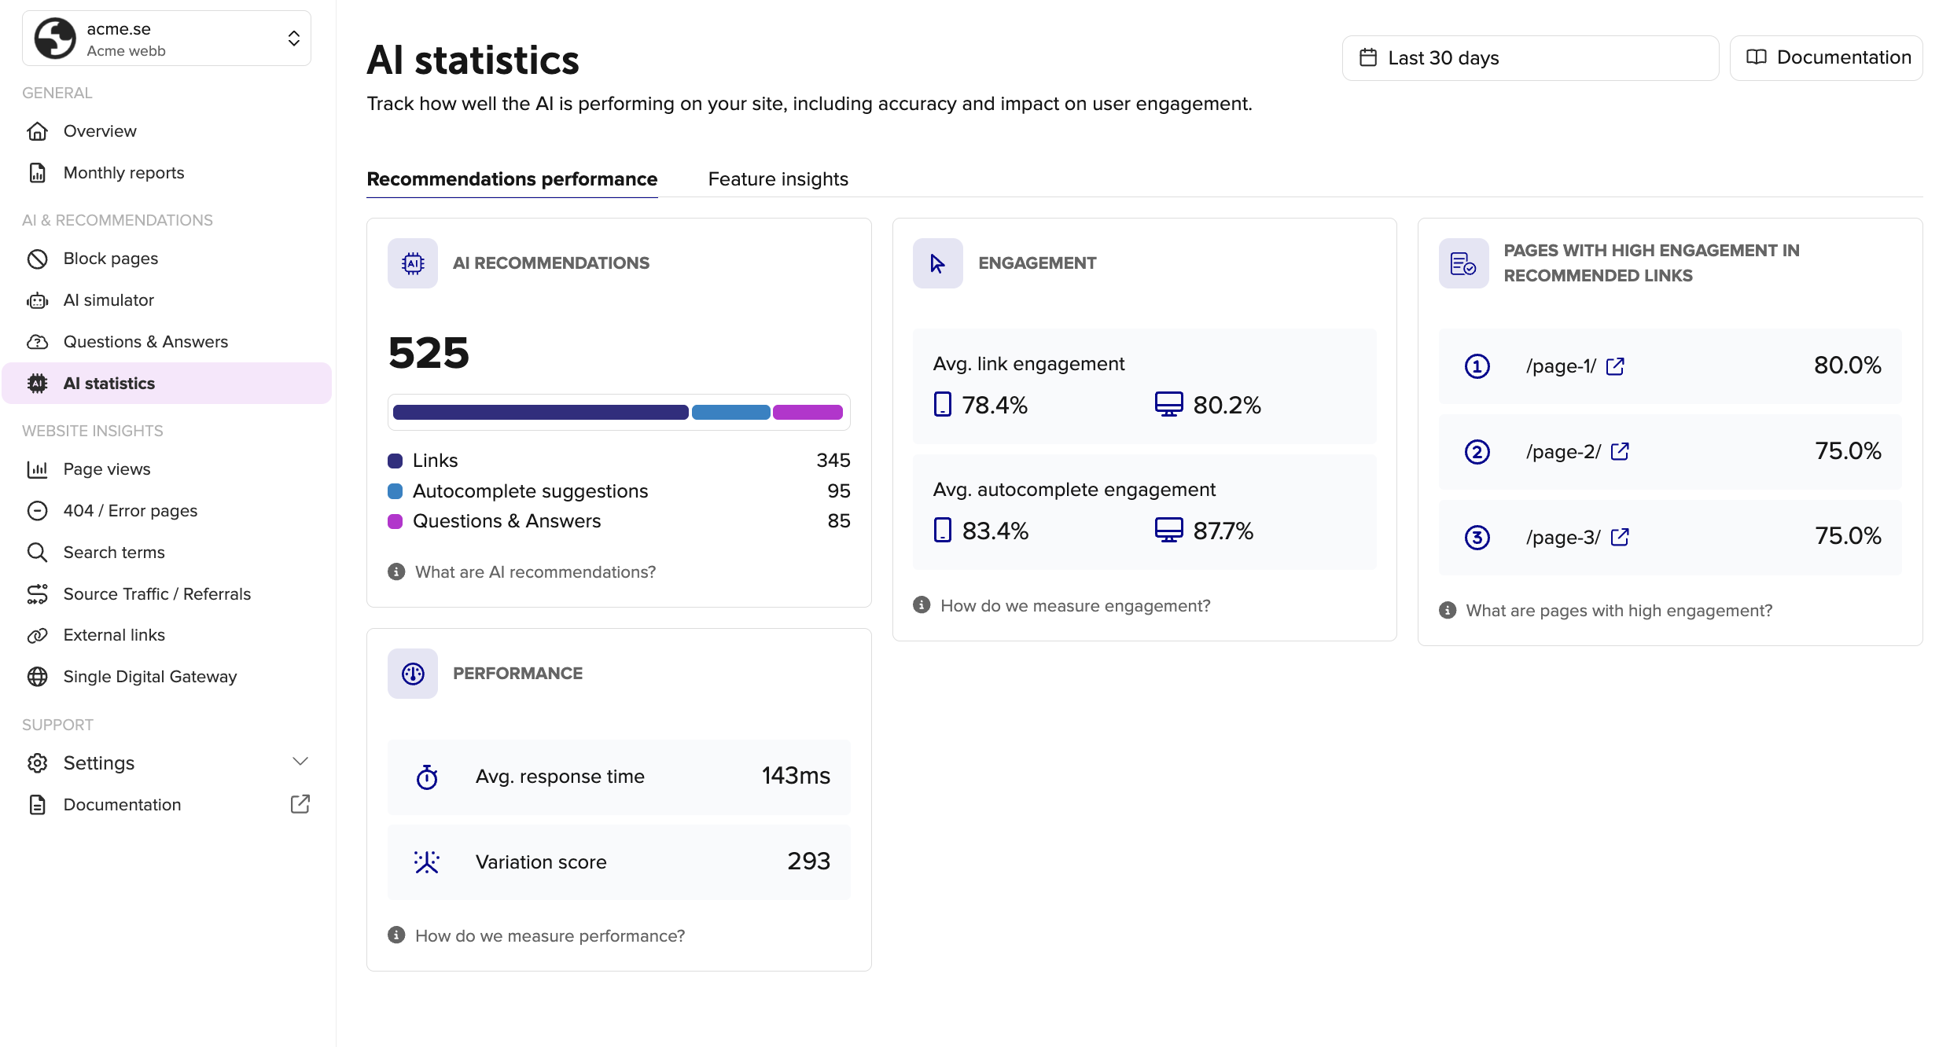The width and height of the screenshot is (1950, 1047).
Task: Switch to the Feature insights tab
Action: pyautogui.click(x=778, y=178)
